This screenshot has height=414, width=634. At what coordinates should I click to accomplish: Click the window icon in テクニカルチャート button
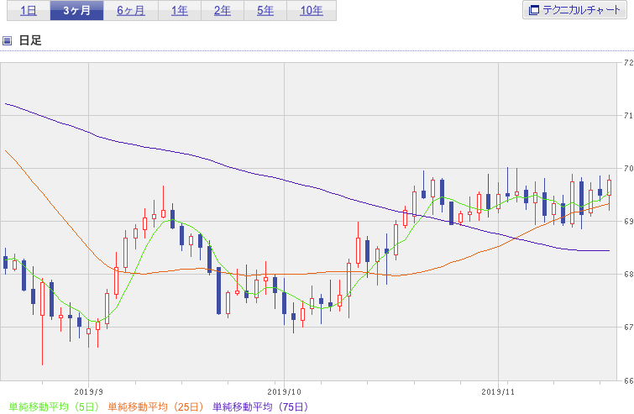pyautogui.click(x=534, y=10)
